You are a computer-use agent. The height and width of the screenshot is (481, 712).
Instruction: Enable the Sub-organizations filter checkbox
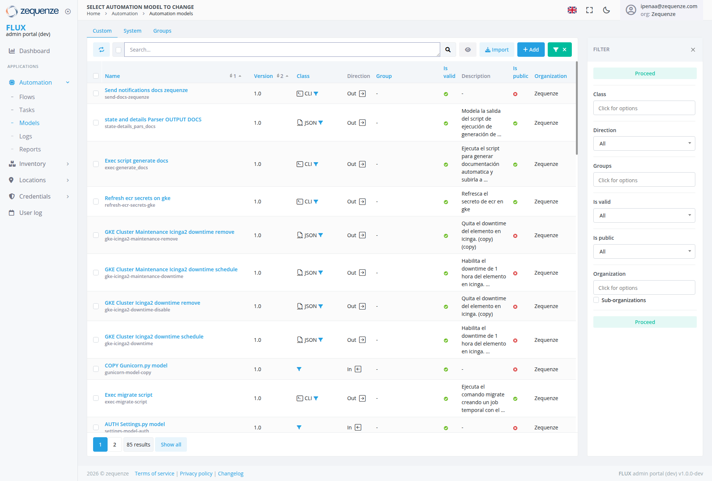pyautogui.click(x=596, y=300)
